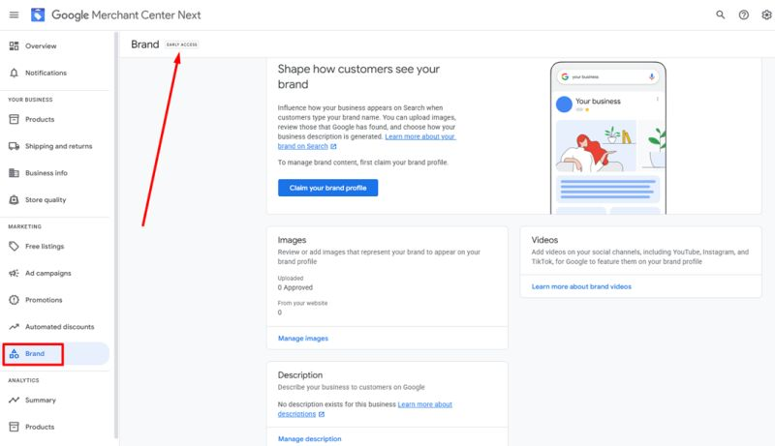Screen dimensions: 775x446
Task: Open the hamburger navigation menu
Action: click(x=14, y=15)
